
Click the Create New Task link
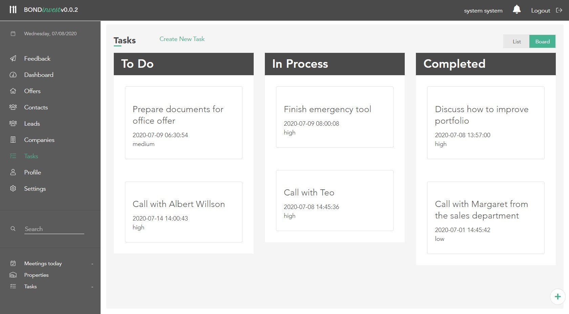coord(182,39)
